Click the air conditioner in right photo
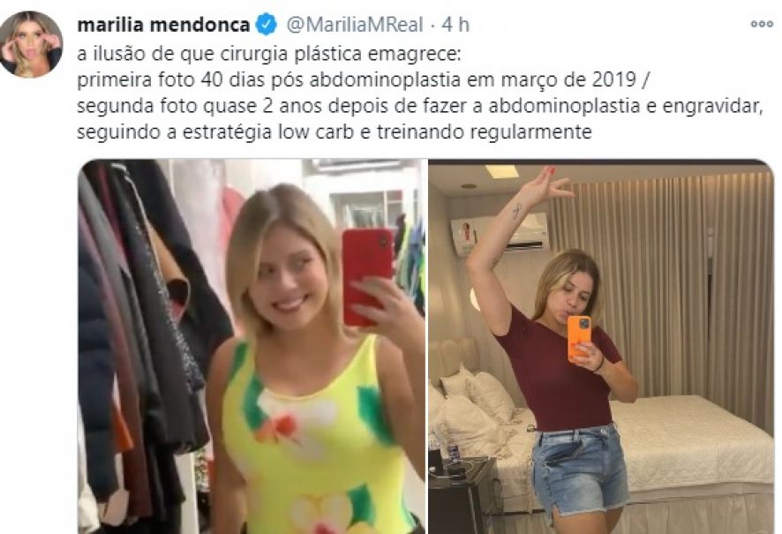 pos(500,234)
